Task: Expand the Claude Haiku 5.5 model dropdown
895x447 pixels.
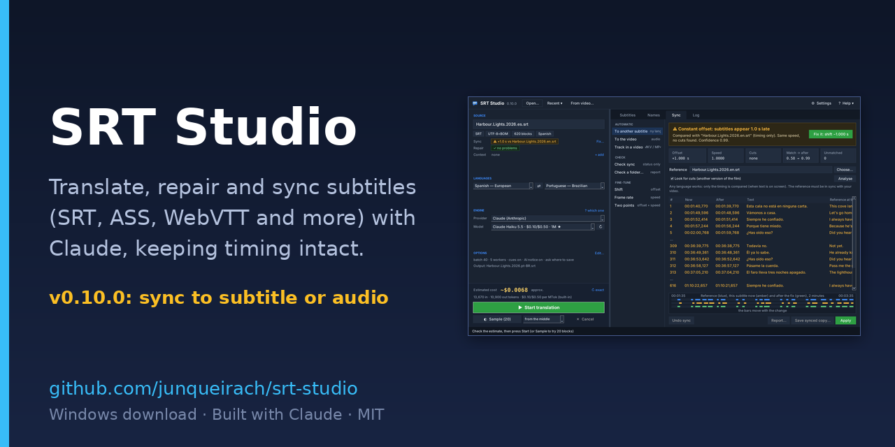Action: click(543, 226)
